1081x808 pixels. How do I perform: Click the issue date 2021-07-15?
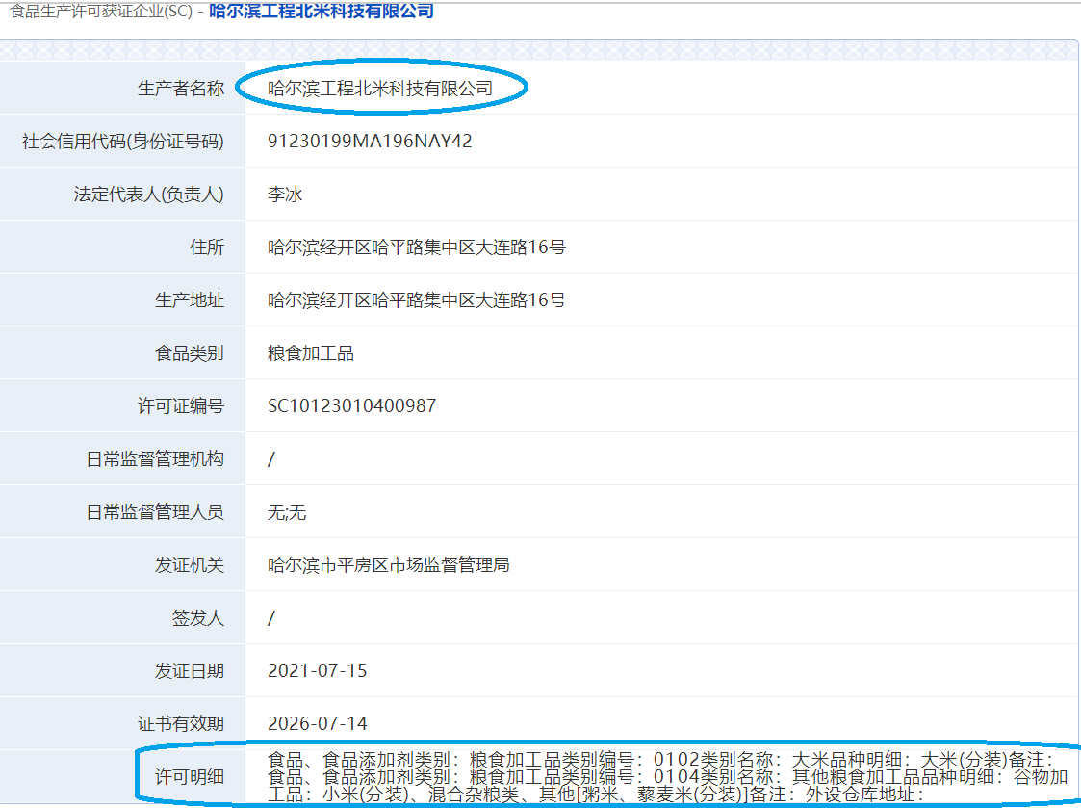[317, 670]
